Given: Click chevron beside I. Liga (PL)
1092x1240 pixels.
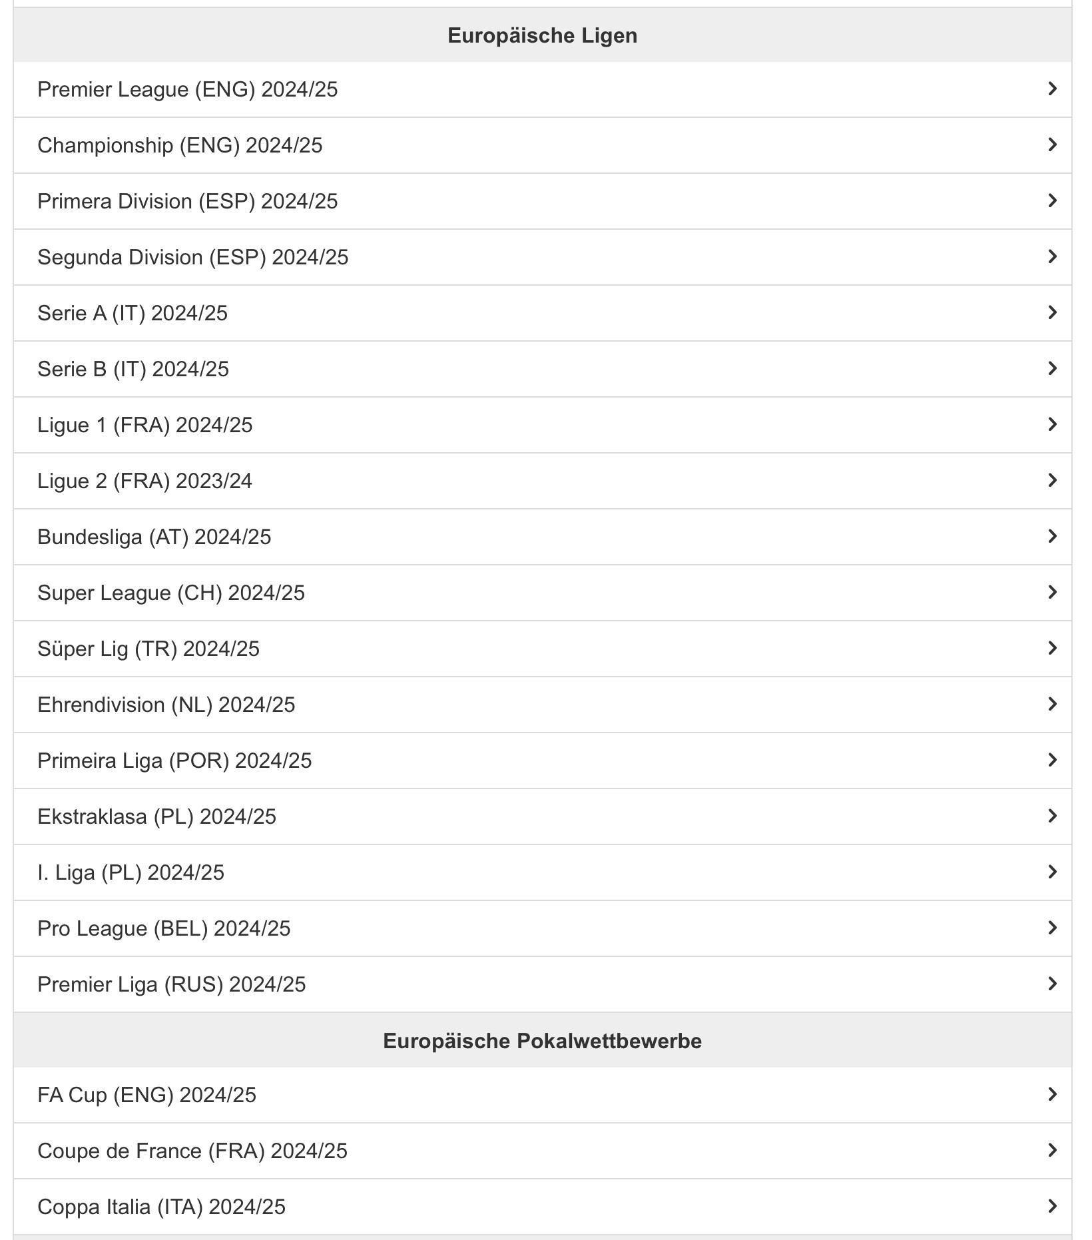Looking at the screenshot, I should point(1052,872).
